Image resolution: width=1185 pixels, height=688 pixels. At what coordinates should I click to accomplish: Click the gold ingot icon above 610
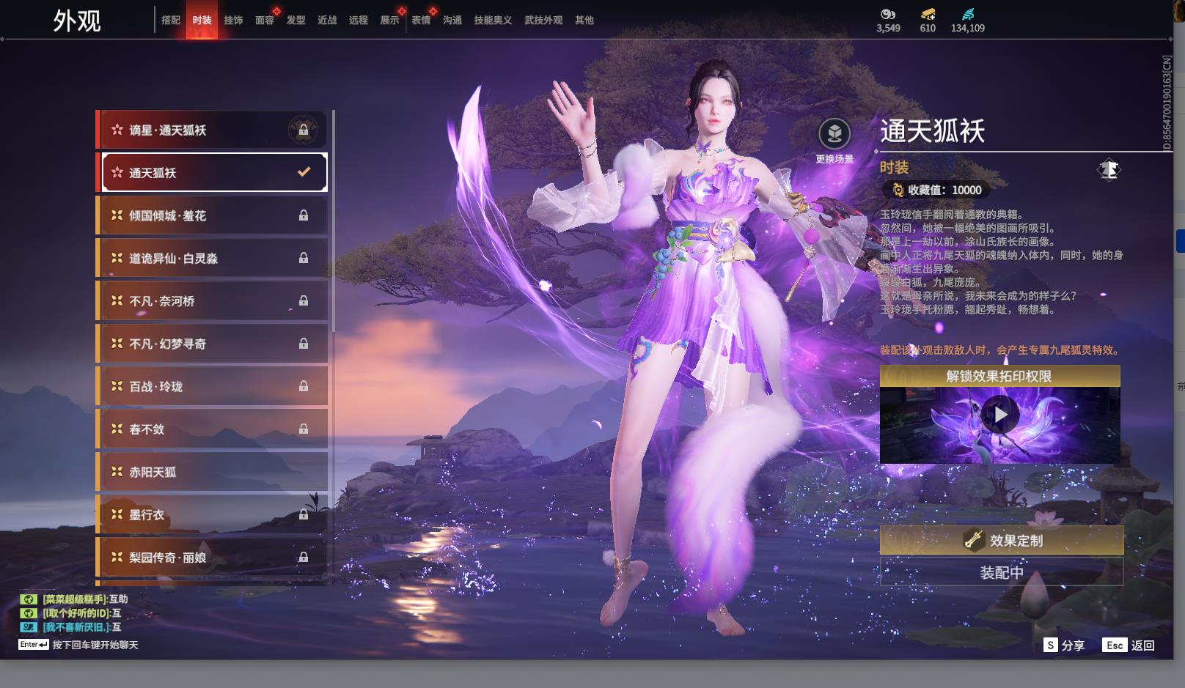coord(928,14)
